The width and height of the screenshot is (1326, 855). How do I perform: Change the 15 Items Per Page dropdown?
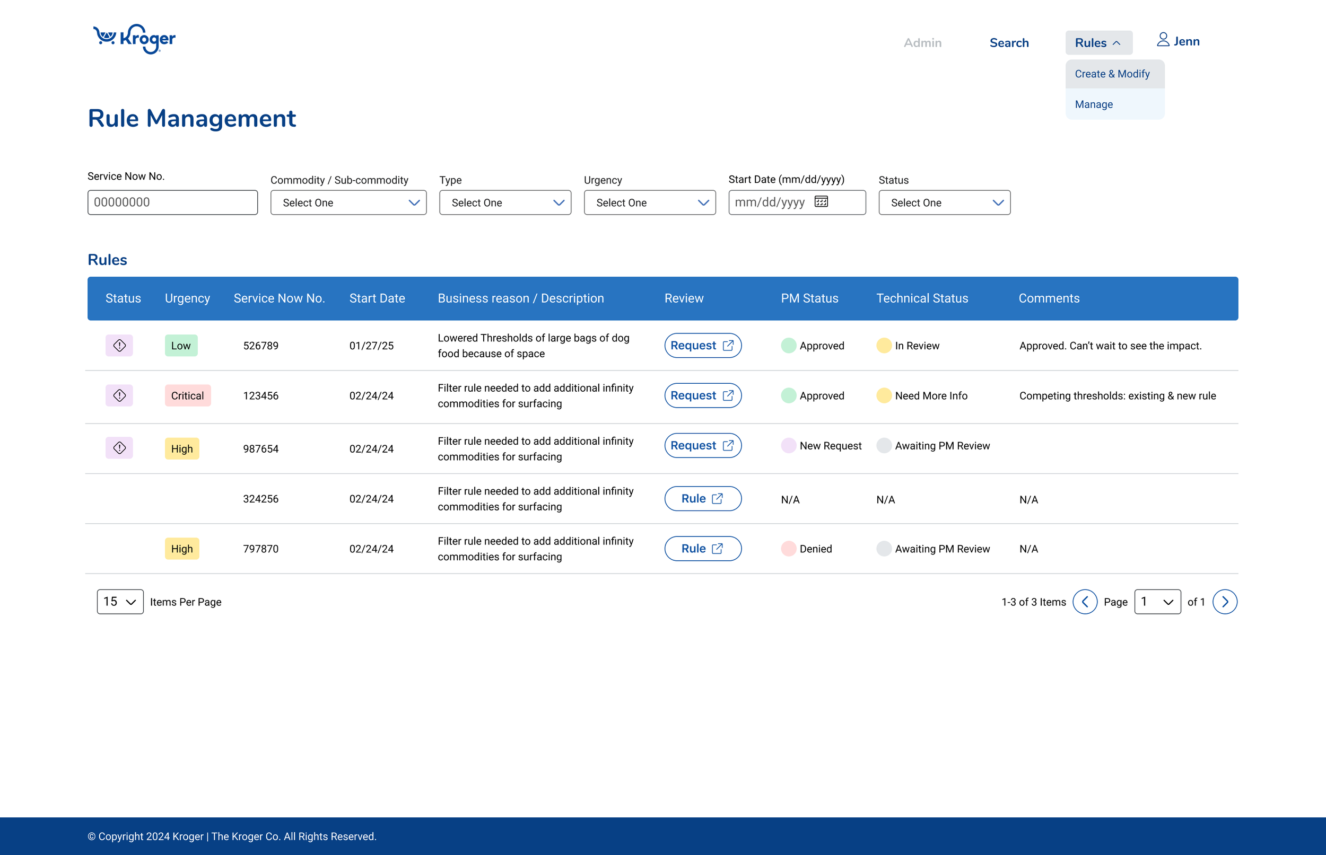click(x=120, y=602)
